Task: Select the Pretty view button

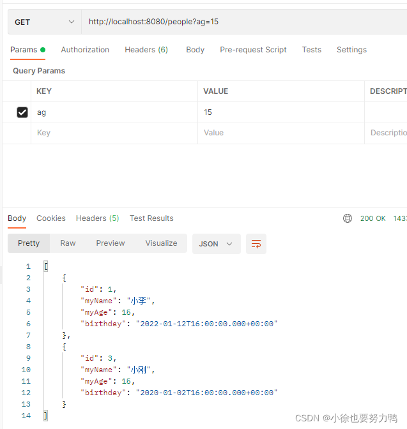Action: click(29, 243)
